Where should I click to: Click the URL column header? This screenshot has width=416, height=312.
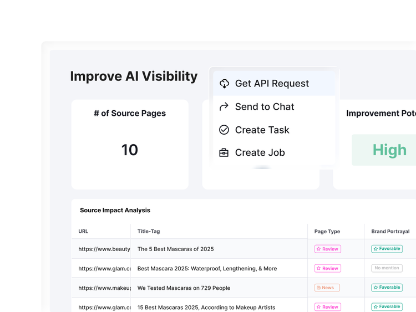point(83,231)
